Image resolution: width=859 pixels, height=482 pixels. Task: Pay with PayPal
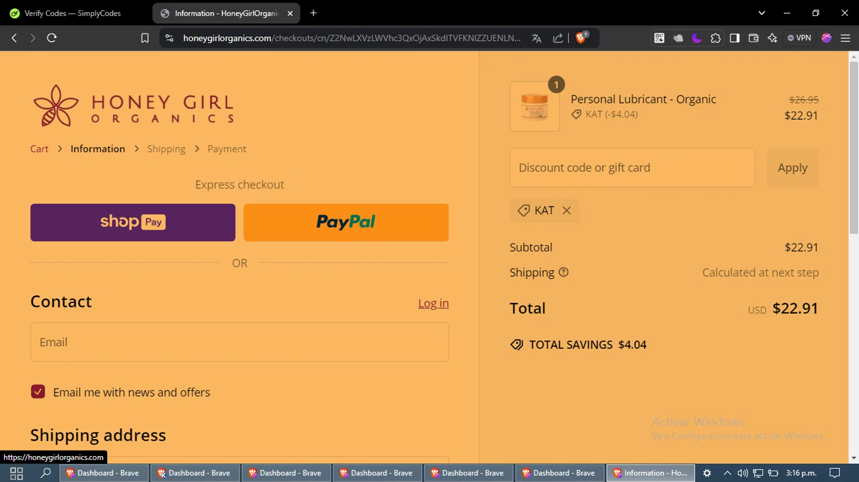[x=346, y=222]
